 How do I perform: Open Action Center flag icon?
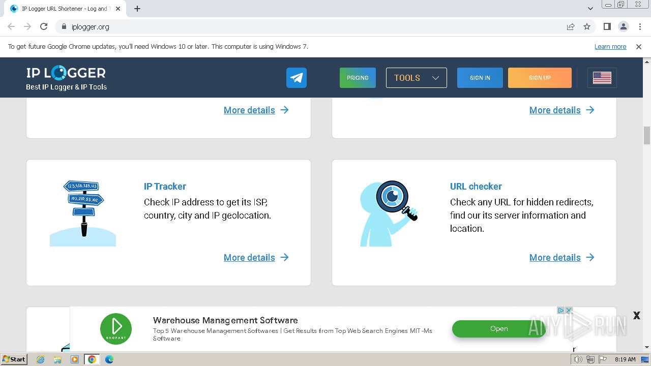point(602,359)
